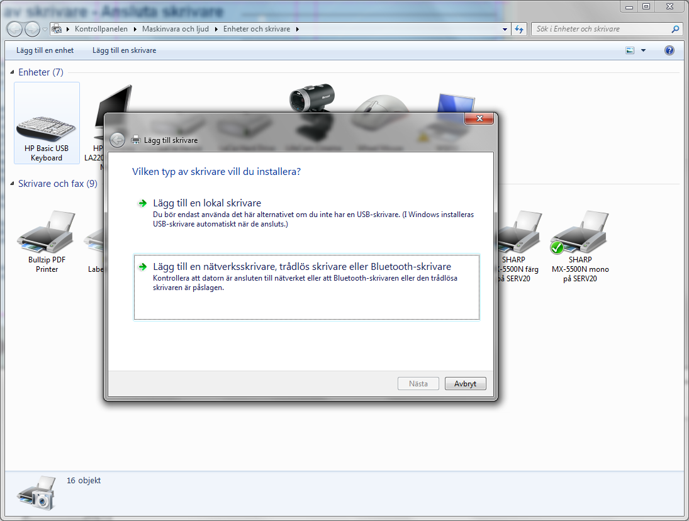Click the change view icon in toolbar
This screenshot has width=689, height=521.
click(630, 50)
